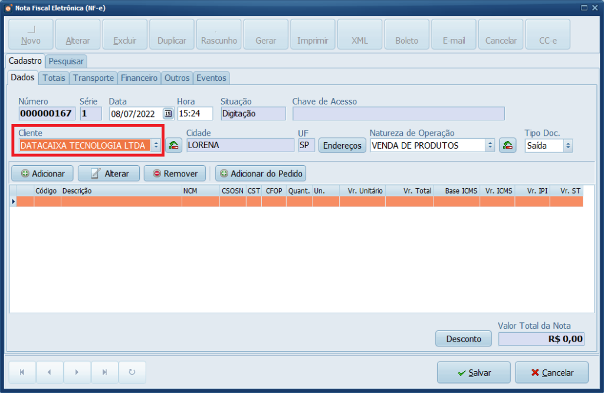Select the Financeiro tab

(139, 78)
